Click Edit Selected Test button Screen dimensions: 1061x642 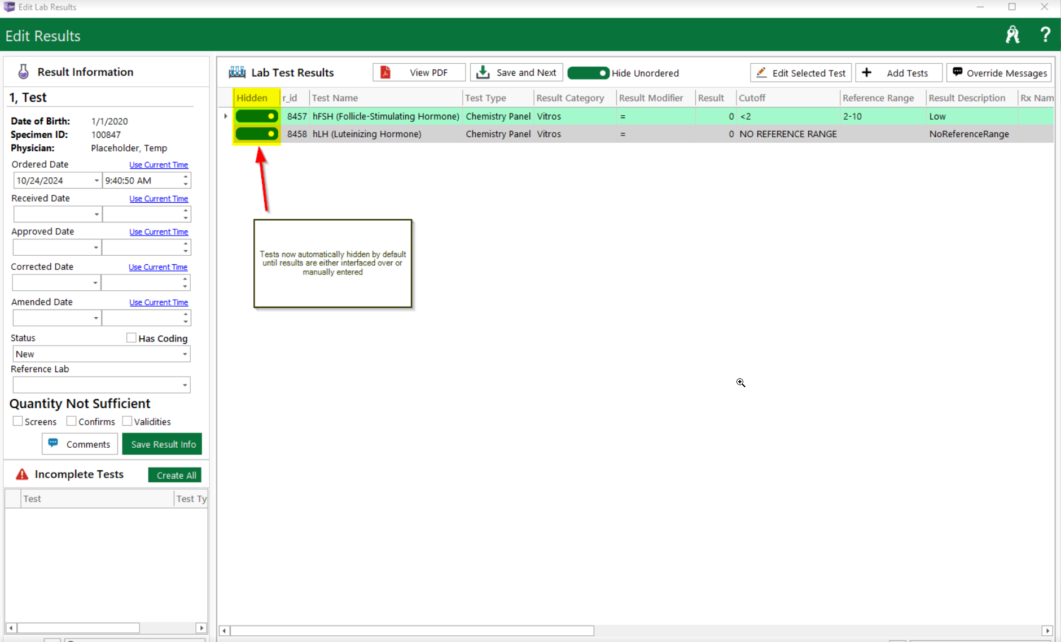point(801,73)
